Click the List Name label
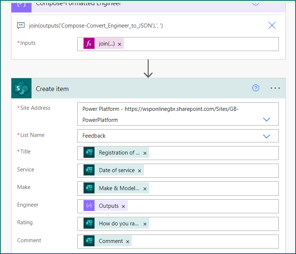Image resolution: width=296 pixels, height=254 pixels. point(32,135)
